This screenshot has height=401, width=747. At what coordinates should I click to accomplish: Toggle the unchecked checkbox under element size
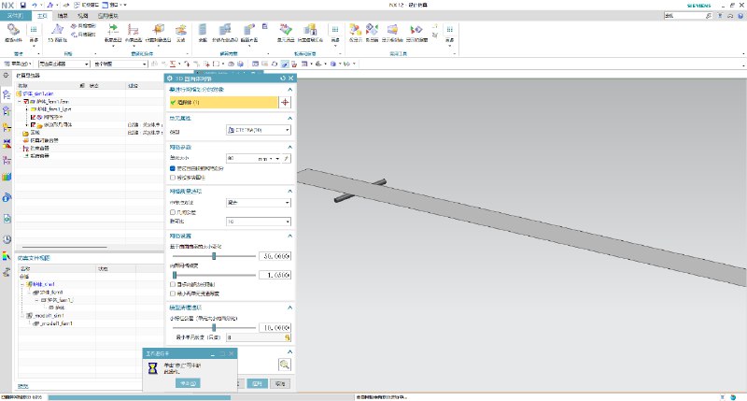pyautogui.click(x=173, y=178)
